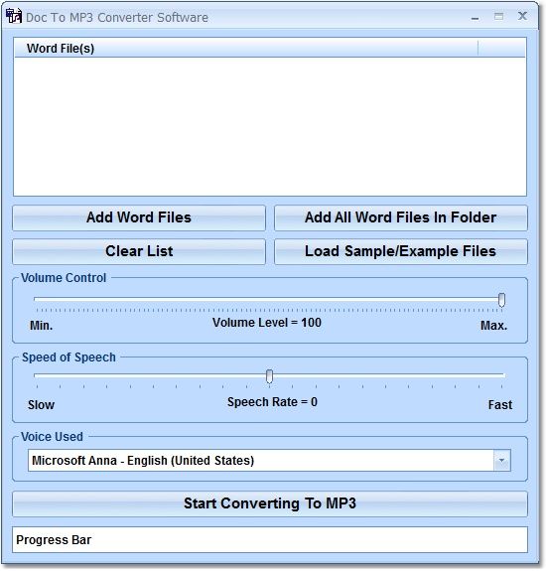
Task: Click Add All Word Files In Folder
Action: coord(400,217)
